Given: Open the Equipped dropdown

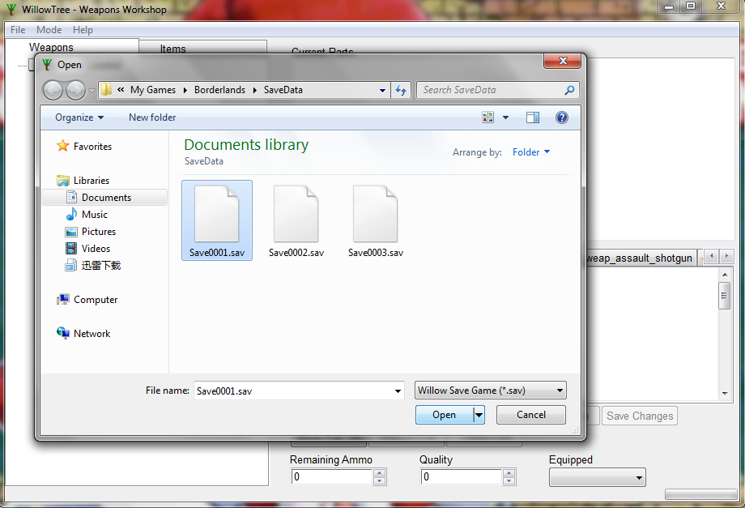Looking at the screenshot, I should click(598, 477).
